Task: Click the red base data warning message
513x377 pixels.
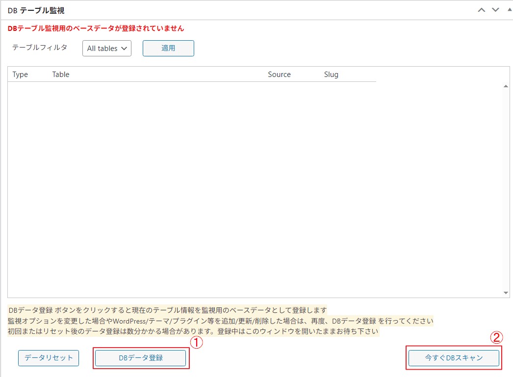Action: 96,28
